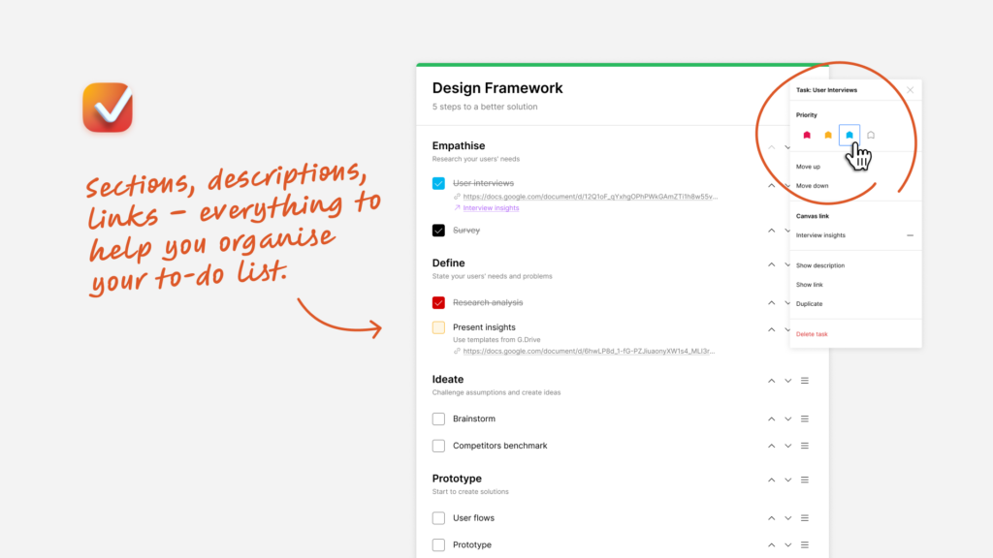Open the User interviews Google Docs URL
The width and height of the screenshot is (993, 558).
(x=591, y=196)
